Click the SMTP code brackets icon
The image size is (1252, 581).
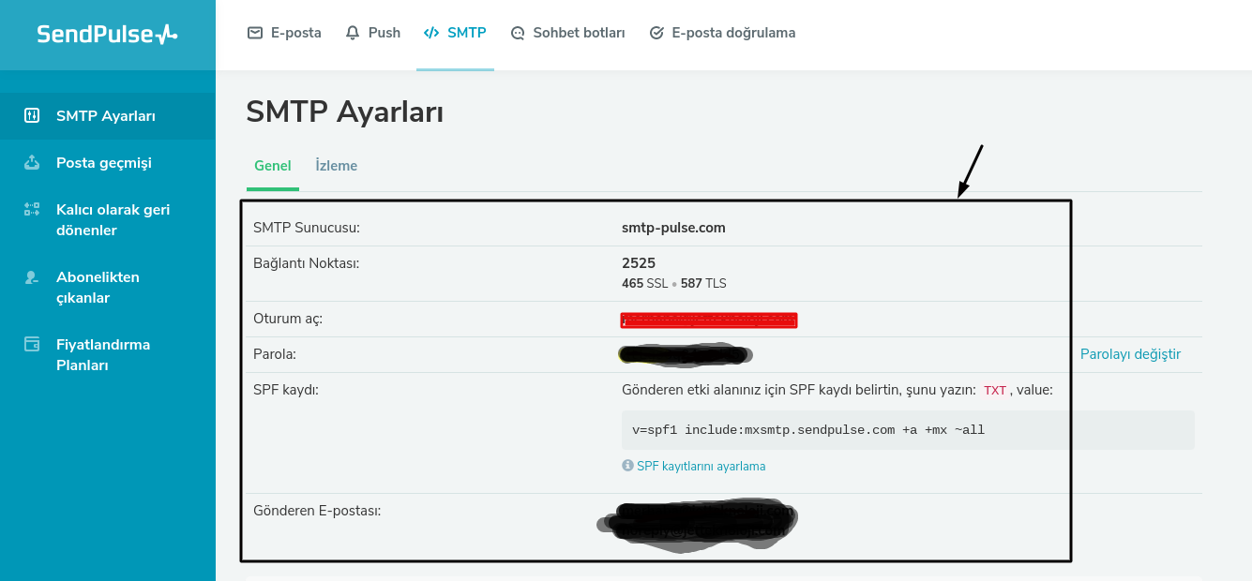[431, 33]
